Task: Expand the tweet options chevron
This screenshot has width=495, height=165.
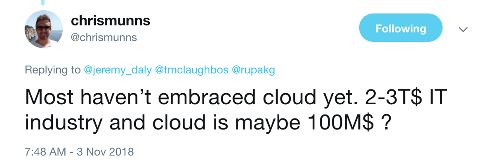Action: 463,29
